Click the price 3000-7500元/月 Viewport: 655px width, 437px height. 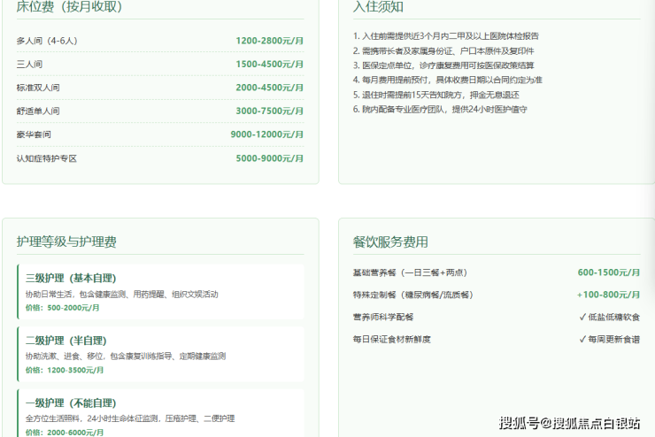point(269,111)
